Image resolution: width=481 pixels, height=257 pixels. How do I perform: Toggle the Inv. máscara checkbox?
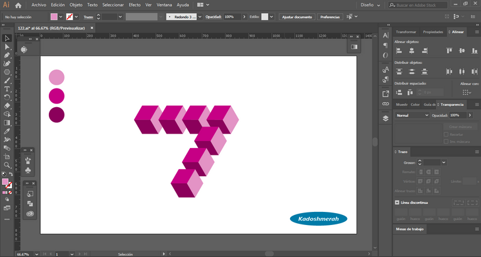click(446, 141)
